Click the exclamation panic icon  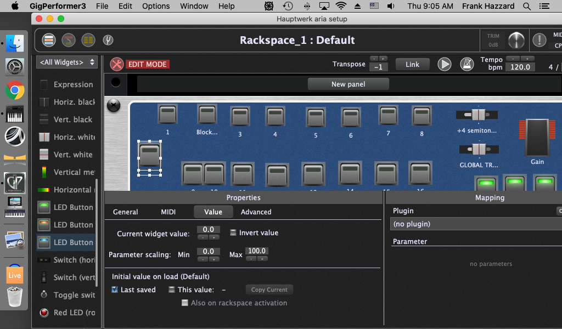tap(539, 40)
